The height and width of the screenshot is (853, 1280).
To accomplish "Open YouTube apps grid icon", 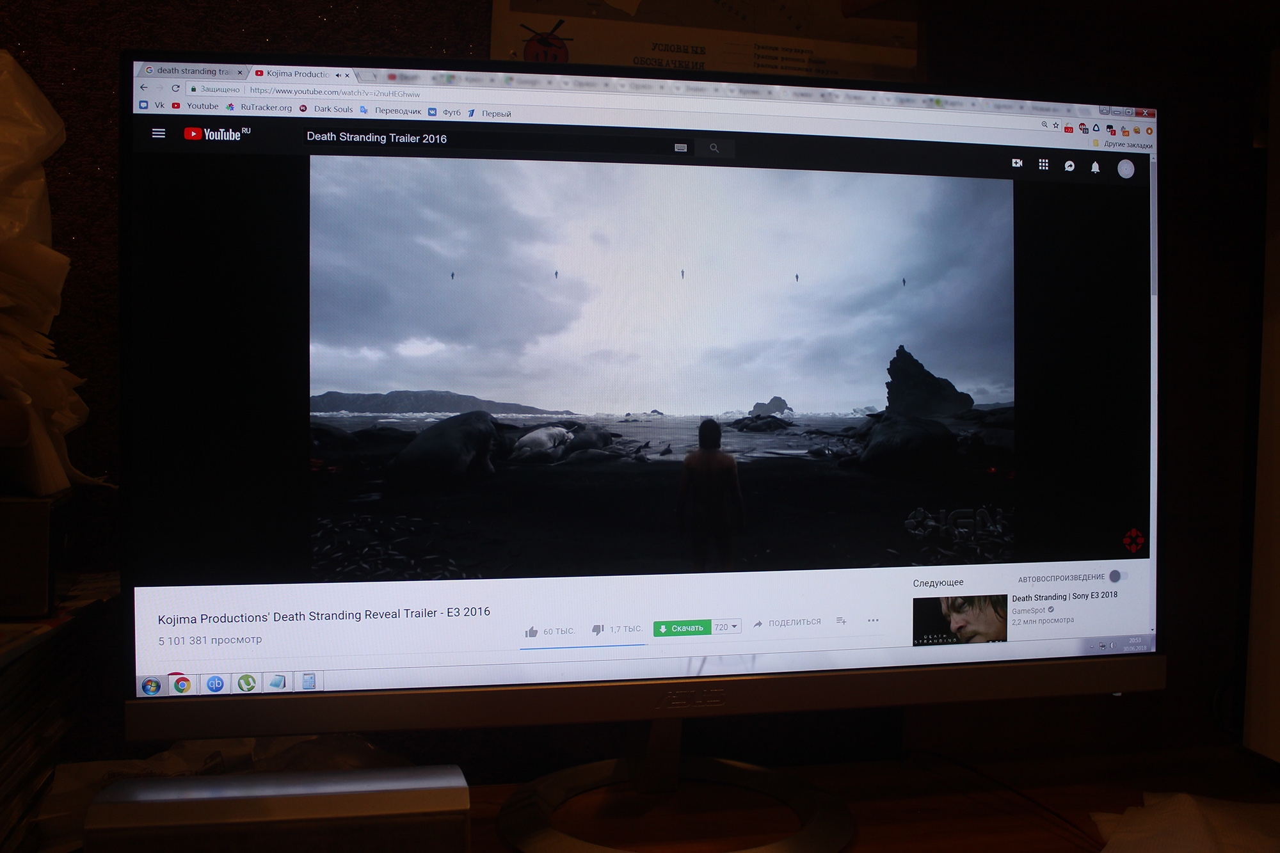I will (x=1043, y=164).
